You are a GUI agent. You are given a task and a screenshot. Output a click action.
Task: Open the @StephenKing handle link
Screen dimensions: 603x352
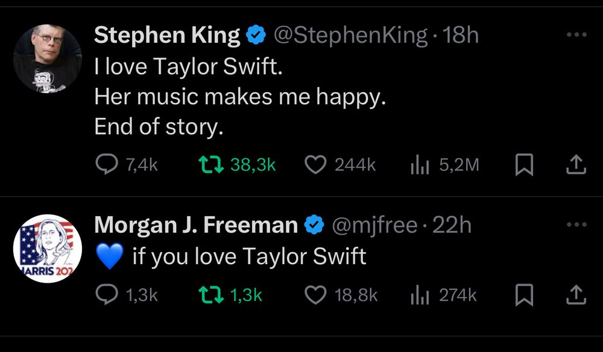click(351, 36)
